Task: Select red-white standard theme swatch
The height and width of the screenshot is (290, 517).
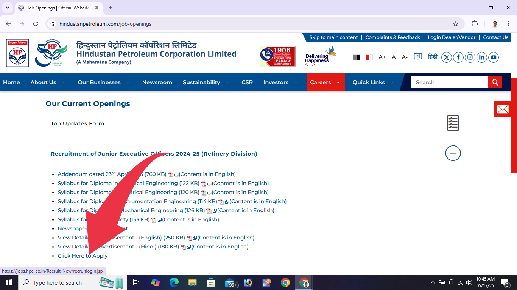Action: coord(369,57)
